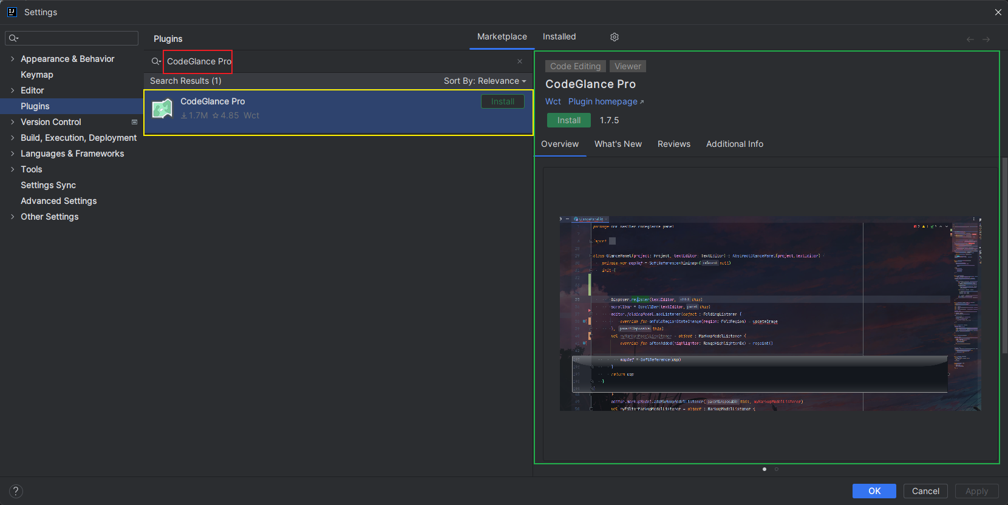
Task: Click Install button in plugin details panel
Action: (569, 120)
